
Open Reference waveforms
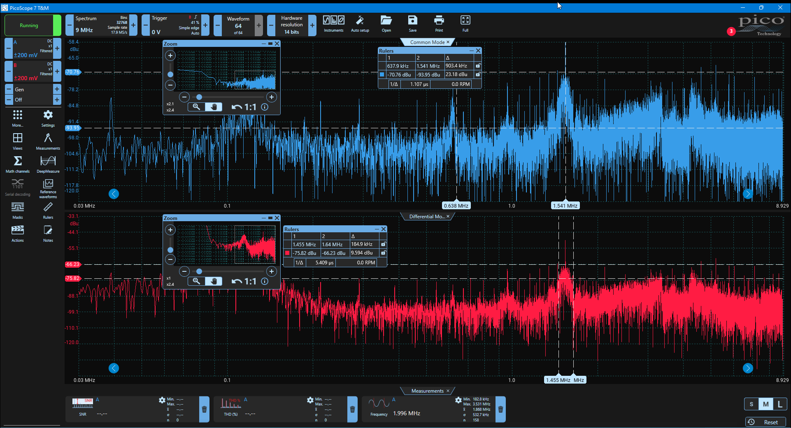(48, 188)
